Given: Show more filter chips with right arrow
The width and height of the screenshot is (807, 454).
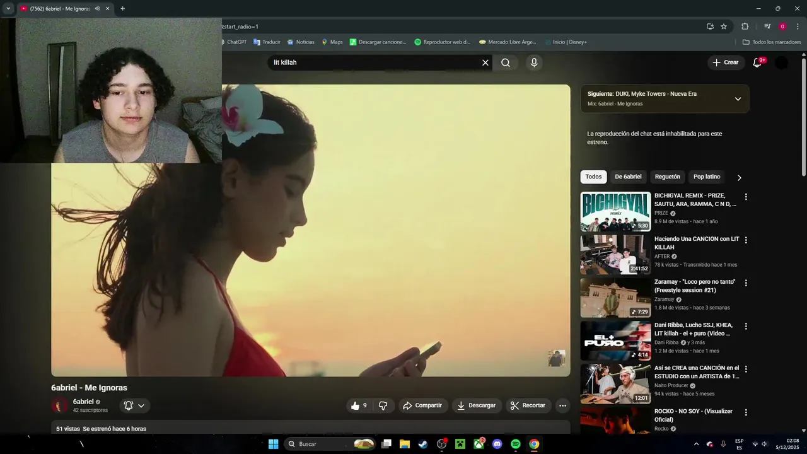Looking at the screenshot, I should (x=740, y=178).
